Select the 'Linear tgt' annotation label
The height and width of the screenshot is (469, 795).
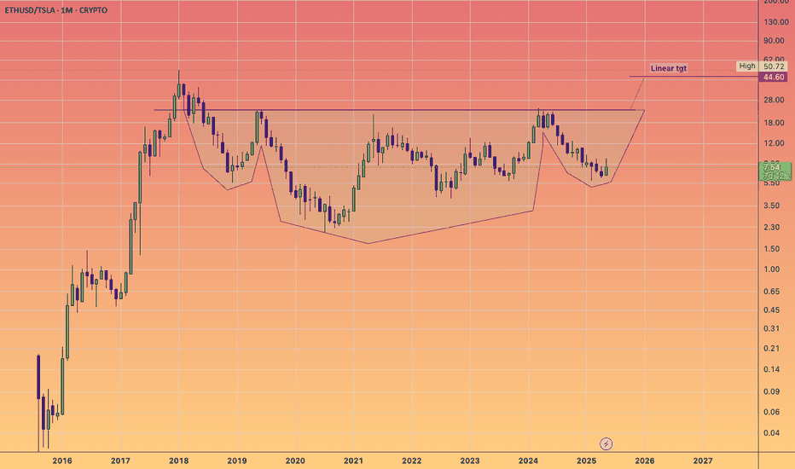[668, 68]
